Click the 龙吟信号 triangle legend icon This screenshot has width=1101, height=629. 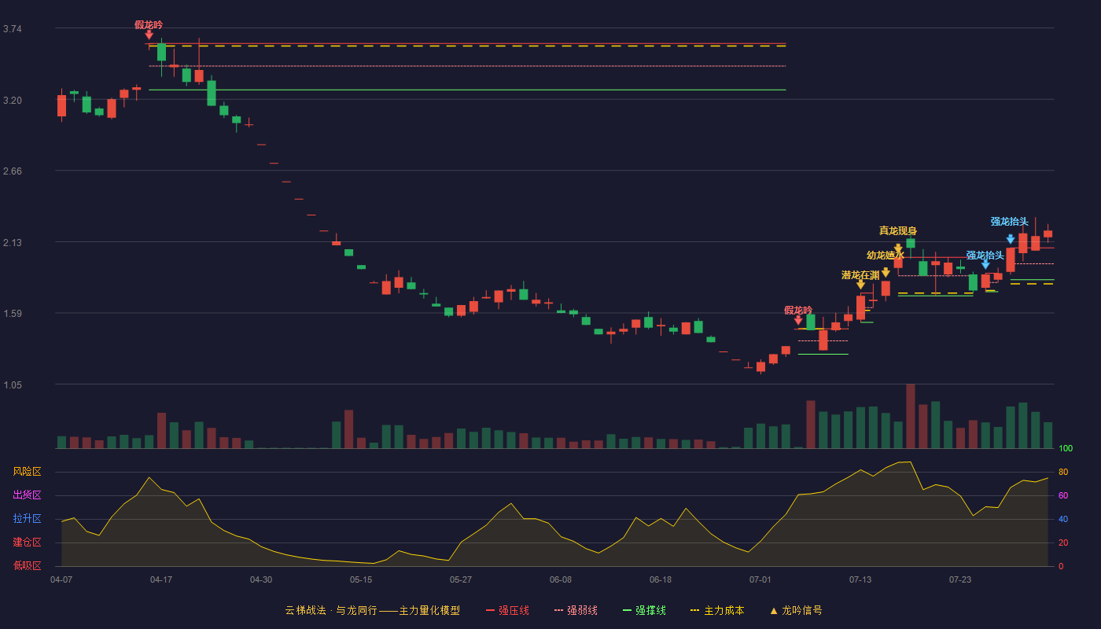pyautogui.click(x=774, y=610)
